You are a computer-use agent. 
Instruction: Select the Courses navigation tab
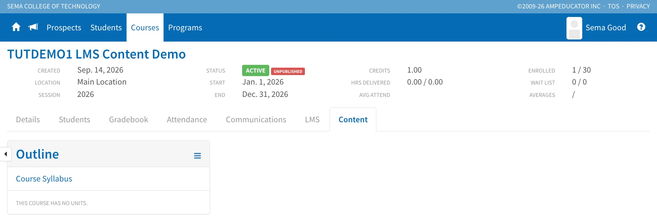145,27
